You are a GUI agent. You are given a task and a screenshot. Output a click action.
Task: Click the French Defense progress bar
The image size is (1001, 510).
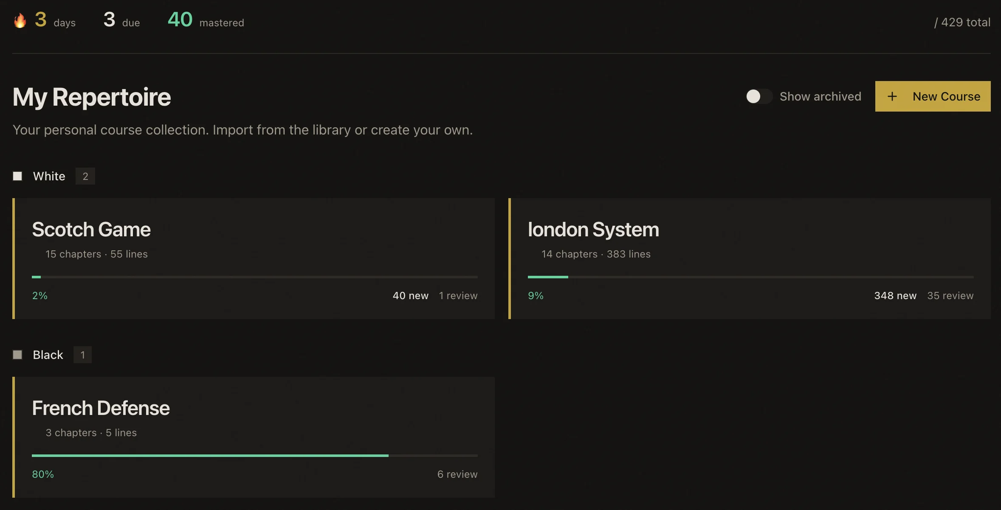[x=254, y=456]
